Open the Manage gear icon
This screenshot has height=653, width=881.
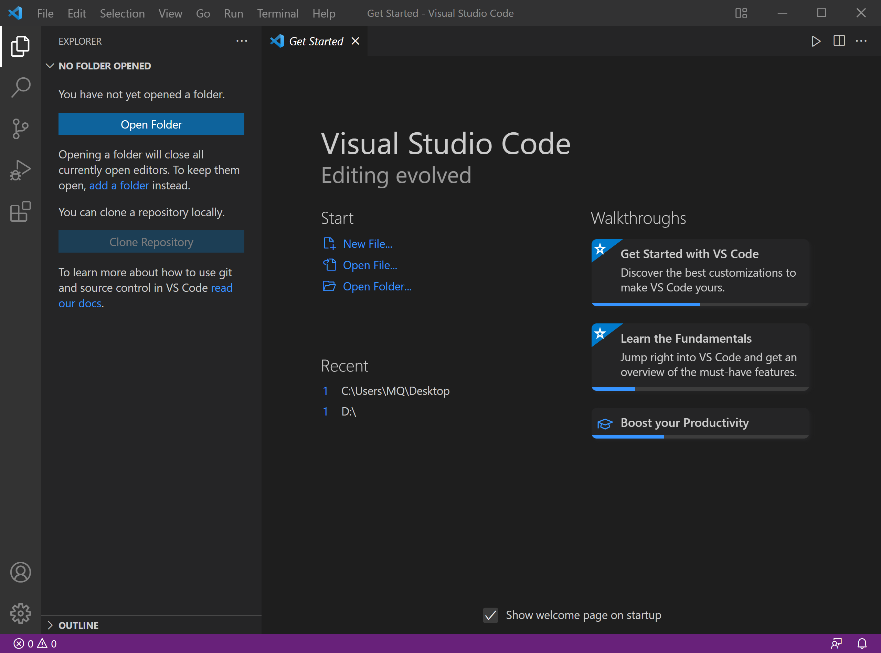[x=20, y=613]
